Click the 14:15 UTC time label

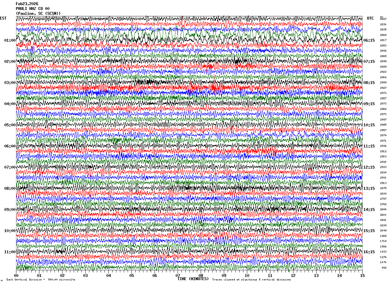[x=369, y=210]
